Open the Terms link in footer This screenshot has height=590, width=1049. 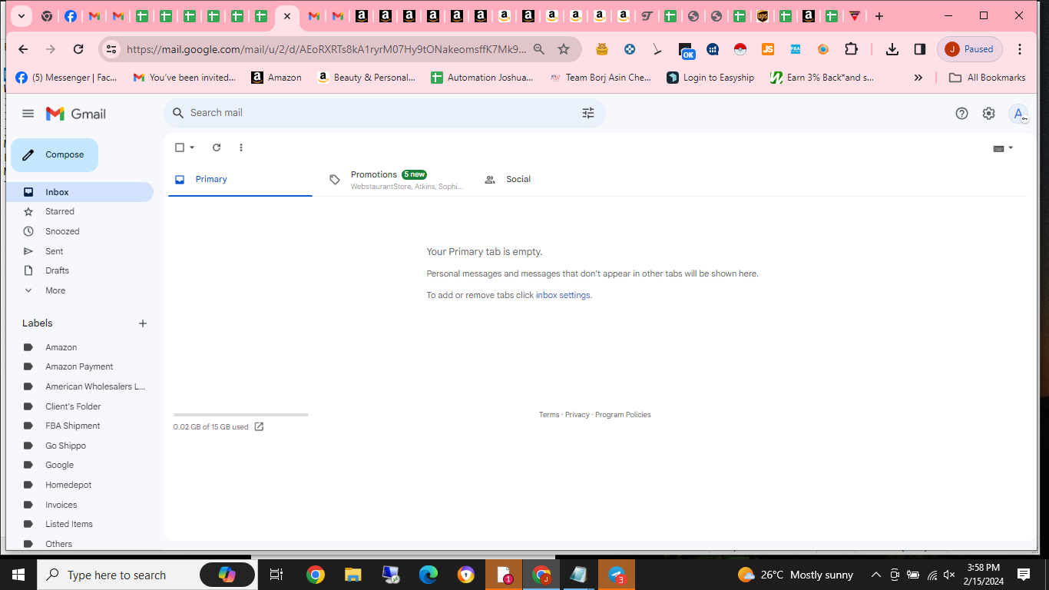(x=549, y=415)
